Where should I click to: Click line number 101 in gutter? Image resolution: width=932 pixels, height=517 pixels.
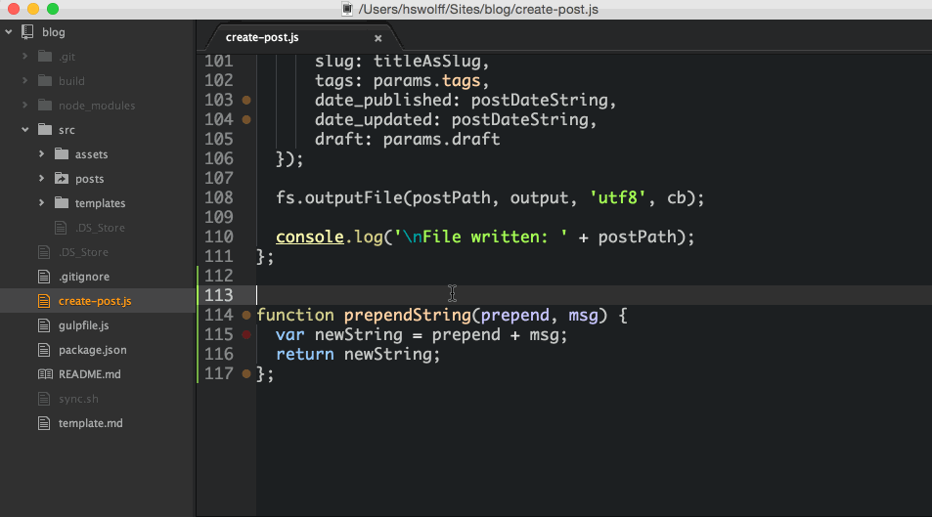[219, 61]
